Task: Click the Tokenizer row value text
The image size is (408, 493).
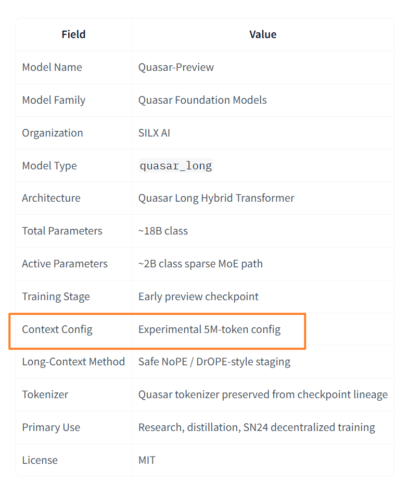Action: 263,395
